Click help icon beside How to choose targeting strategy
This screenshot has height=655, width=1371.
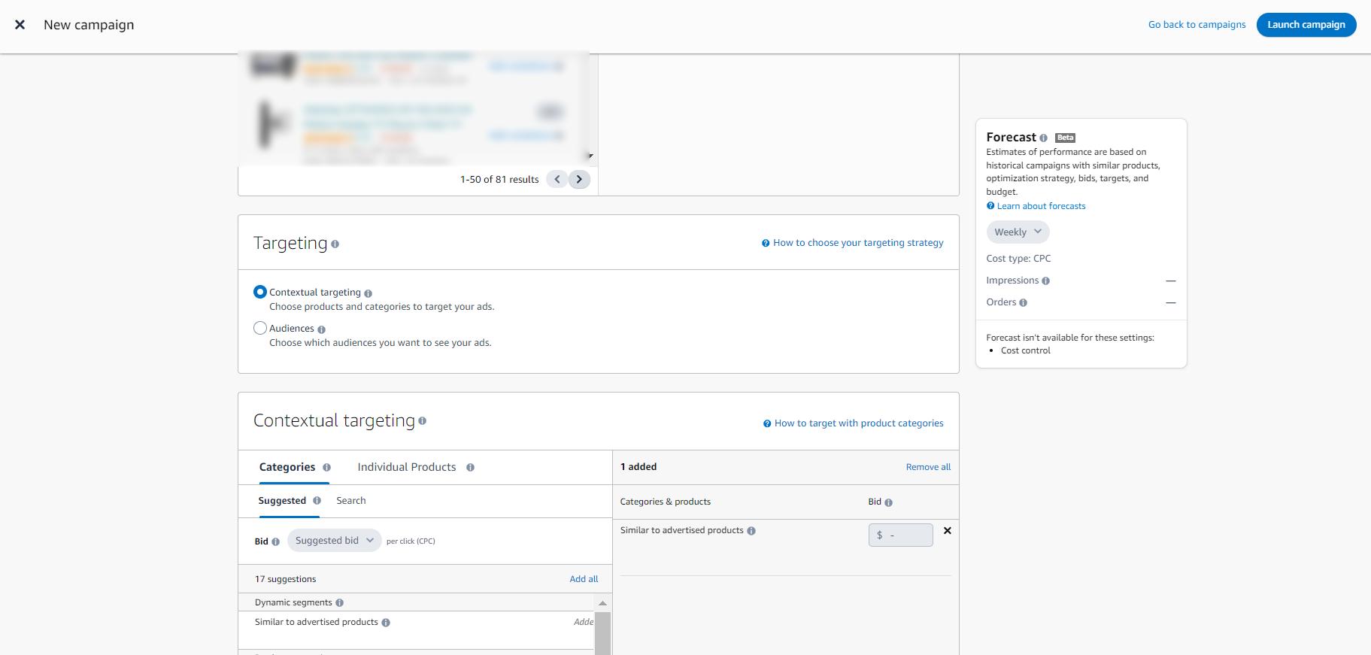pos(766,243)
